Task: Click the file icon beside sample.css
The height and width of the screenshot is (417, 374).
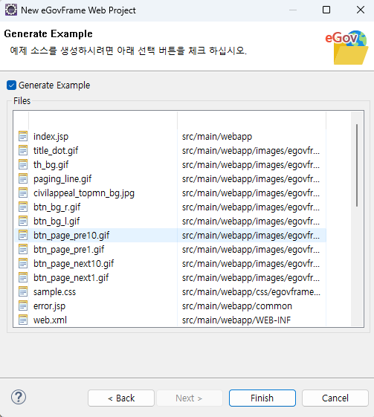Action: (x=23, y=291)
